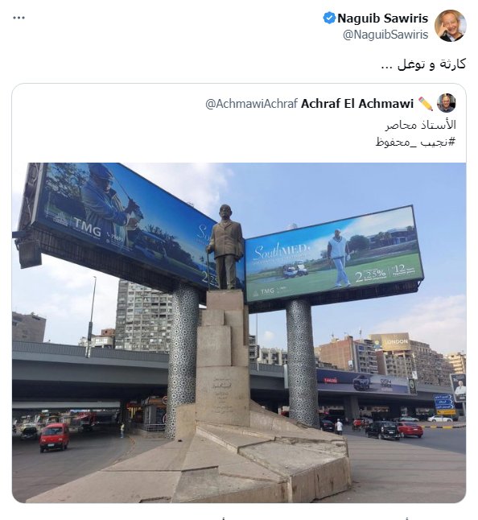
Task: Click the TMG logo on left billboard
Action: pos(87,226)
